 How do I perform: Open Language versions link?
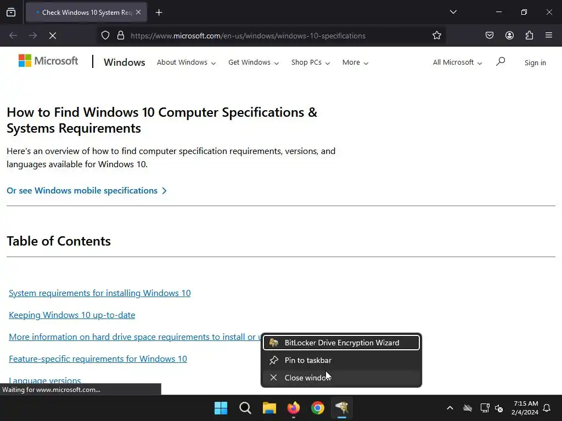pos(45,380)
